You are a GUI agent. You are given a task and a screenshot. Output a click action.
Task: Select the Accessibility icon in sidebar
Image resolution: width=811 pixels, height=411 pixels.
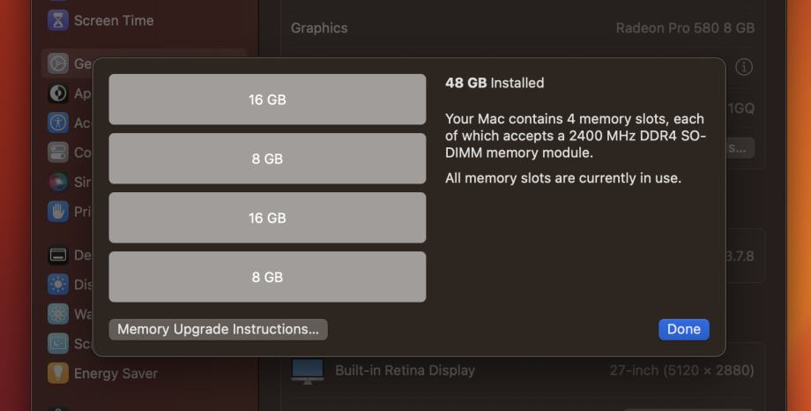(x=58, y=123)
